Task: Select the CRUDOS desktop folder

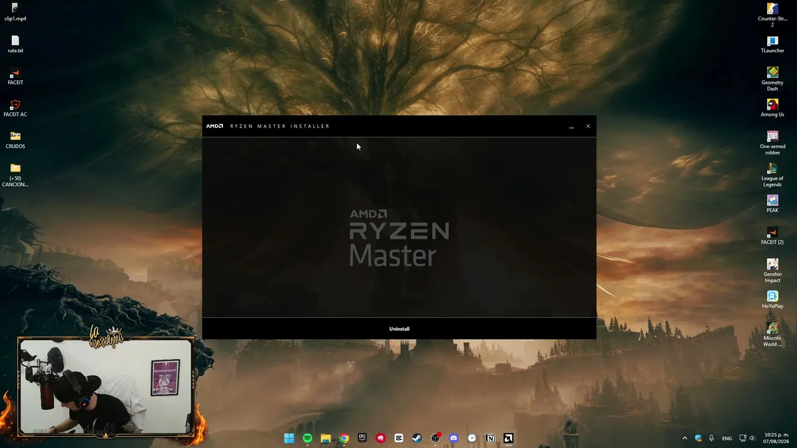Action: coord(16,140)
